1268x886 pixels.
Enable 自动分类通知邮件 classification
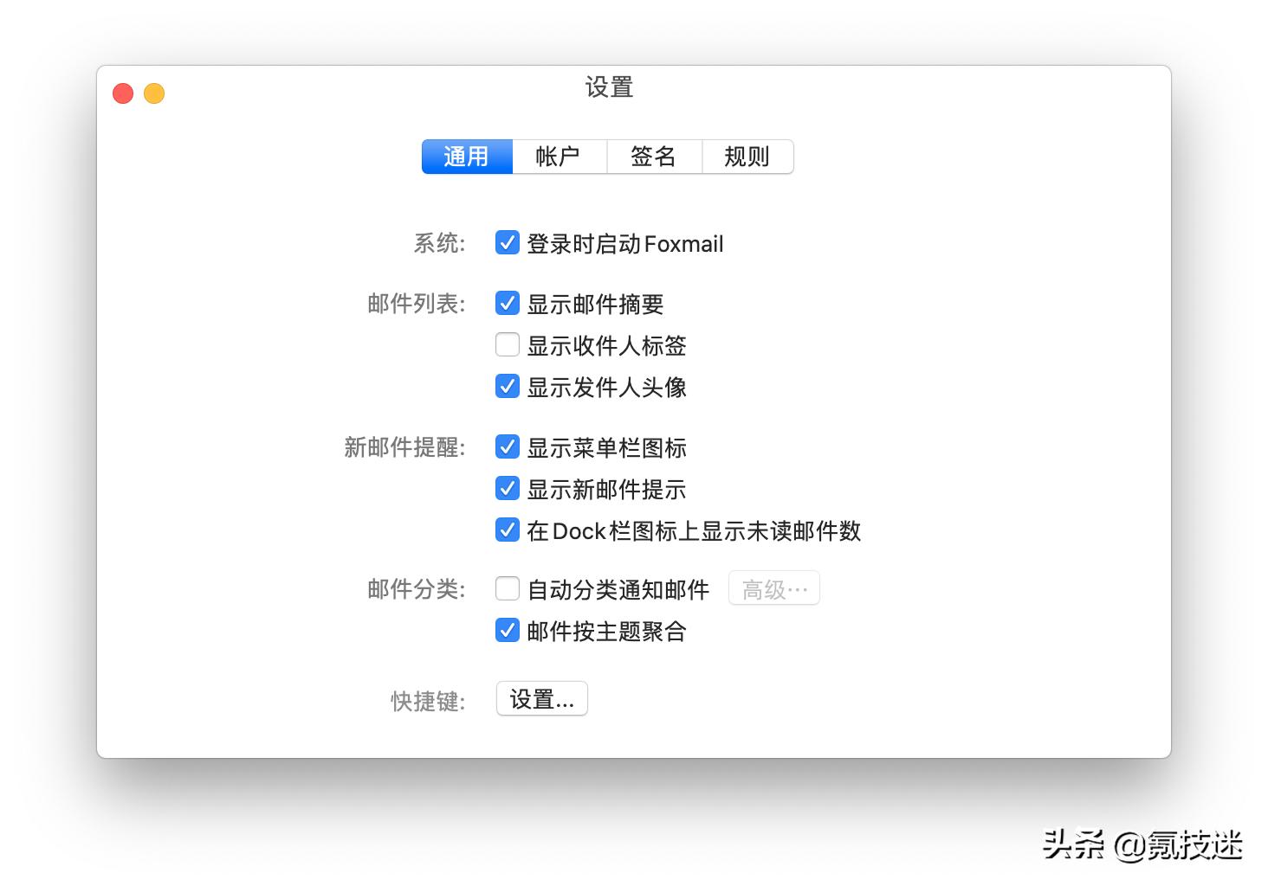[507, 588]
